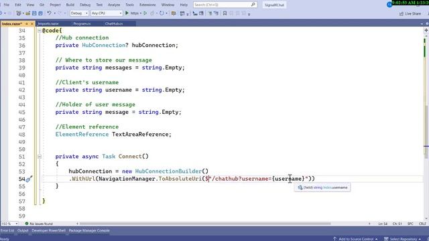Open the View menu
Image resolution: width=429 pixels, height=241 pixels.
pos(30,5)
